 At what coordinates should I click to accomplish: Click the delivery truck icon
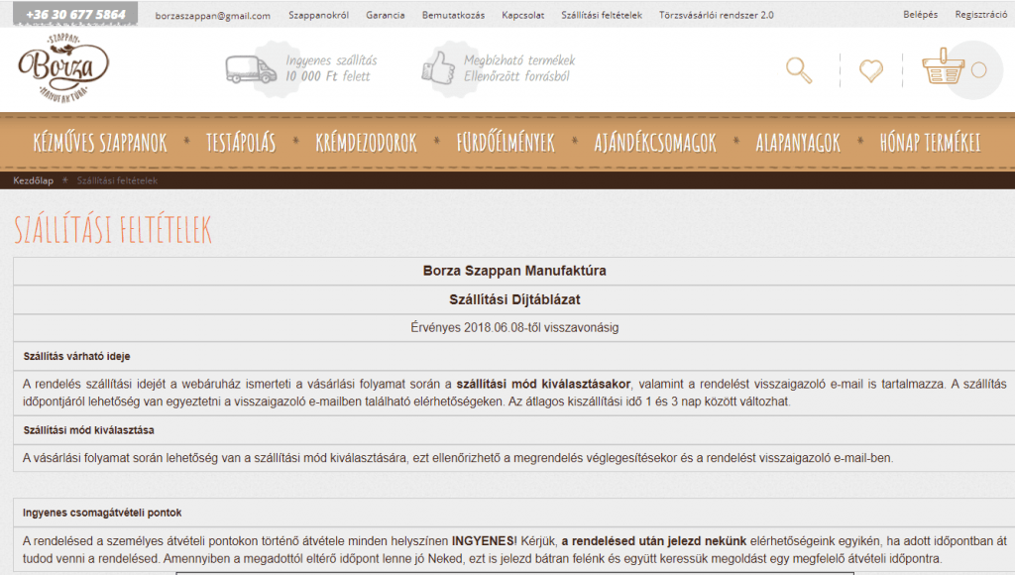[251, 69]
